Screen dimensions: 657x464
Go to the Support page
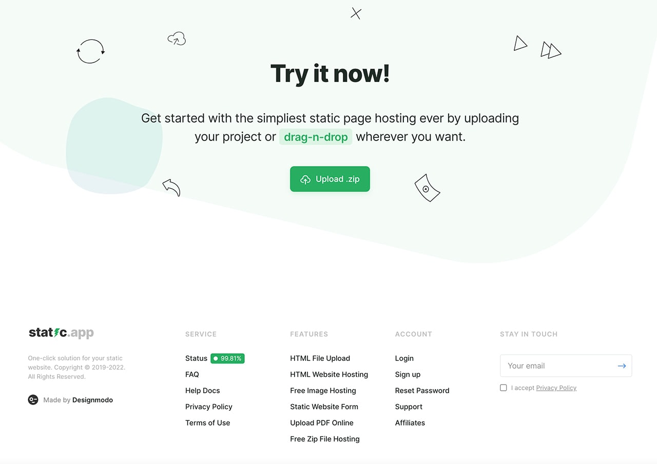(409, 407)
